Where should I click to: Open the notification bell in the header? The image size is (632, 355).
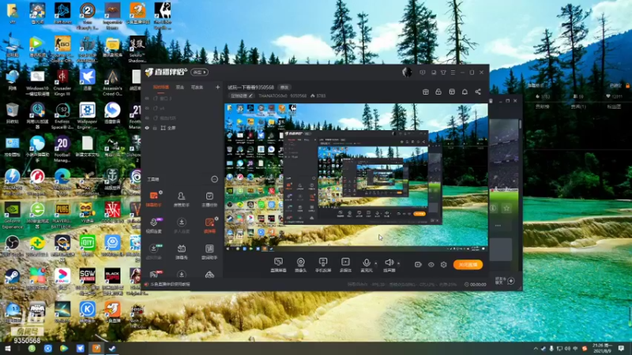465,92
